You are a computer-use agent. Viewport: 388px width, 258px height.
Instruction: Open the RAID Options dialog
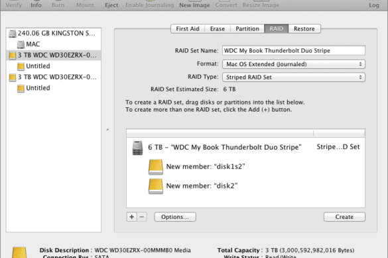tap(175, 217)
